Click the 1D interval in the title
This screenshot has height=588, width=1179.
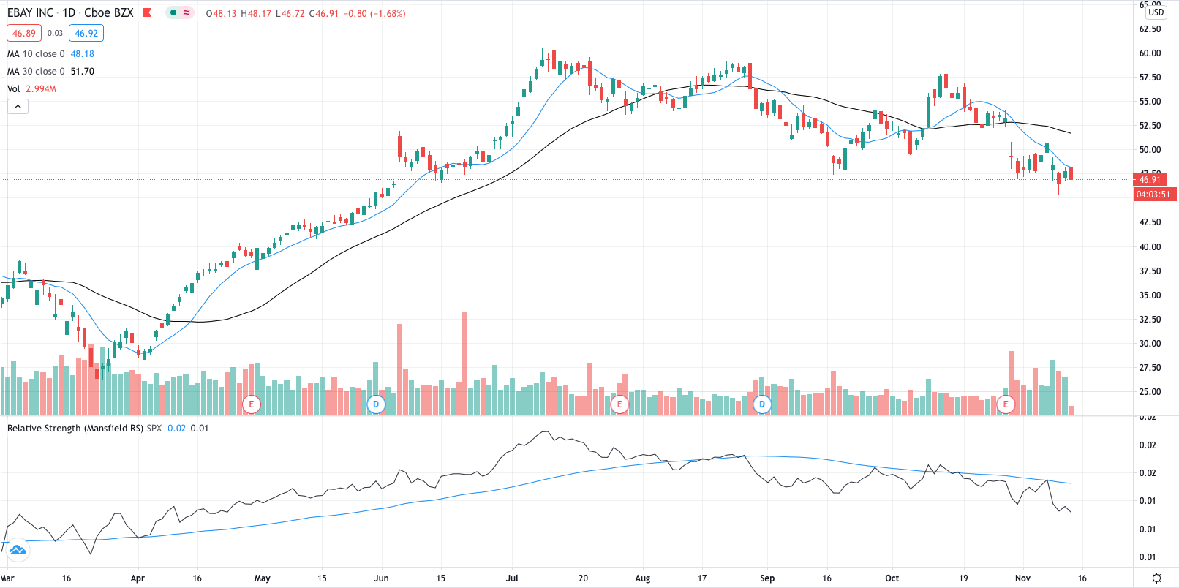coord(69,12)
